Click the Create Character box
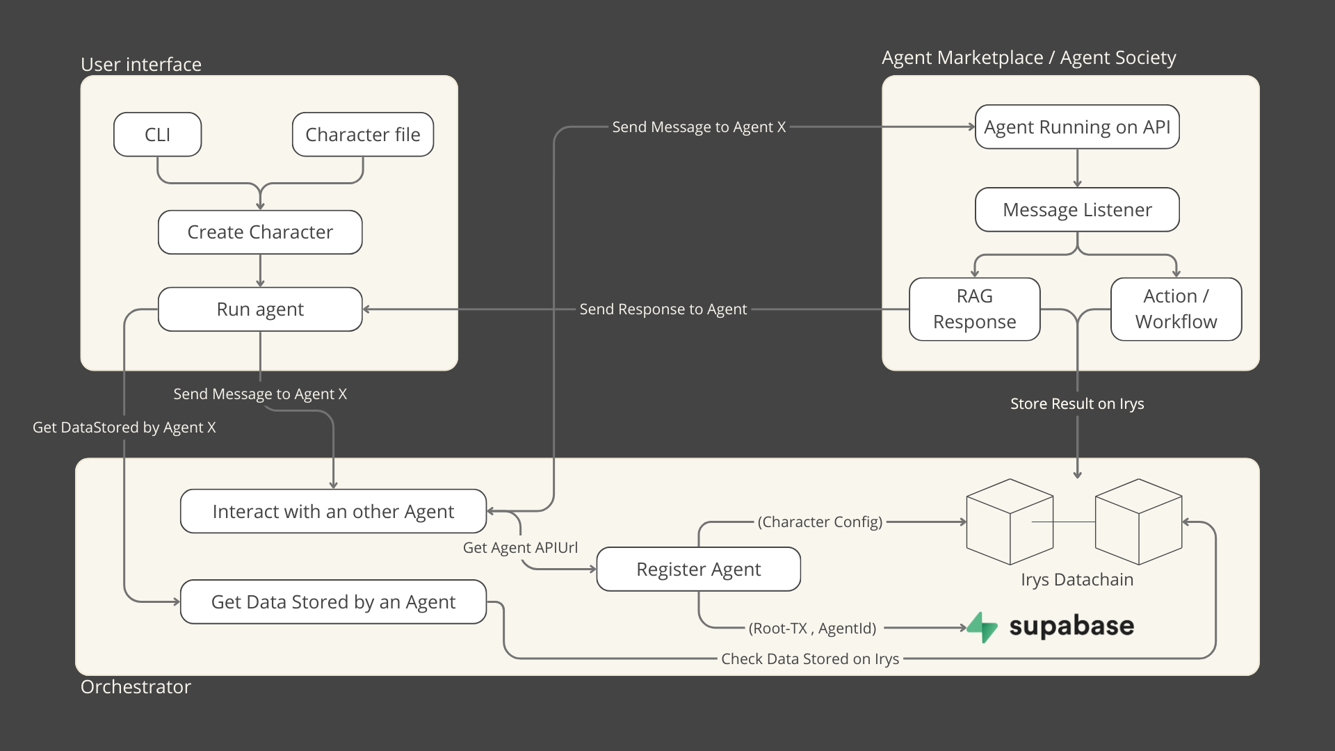1335x751 pixels. coord(260,232)
